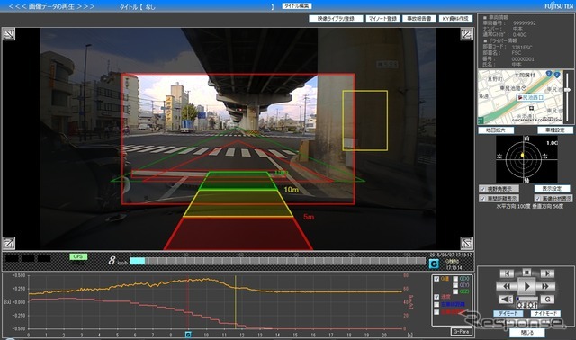576x340 pixels.
Task: Toggle the orange G値 graph checkbox
Action: coord(436,279)
